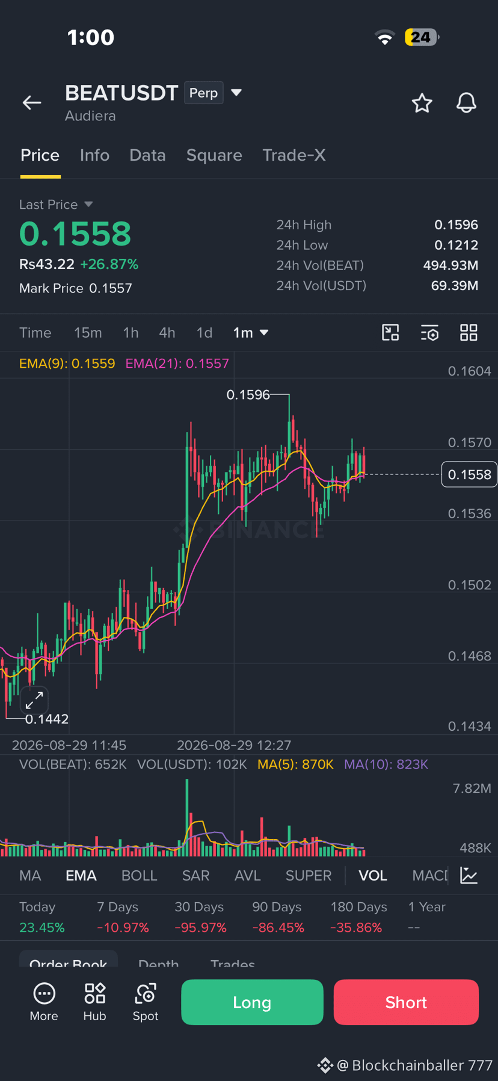Toggle the BOLL indicator
This screenshot has width=498, height=1081.
(x=140, y=875)
